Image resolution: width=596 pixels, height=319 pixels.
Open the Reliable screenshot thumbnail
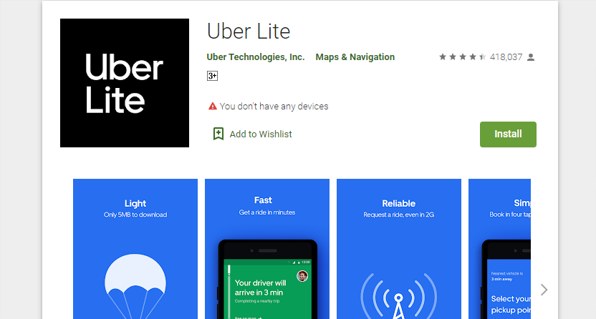(x=399, y=249)
